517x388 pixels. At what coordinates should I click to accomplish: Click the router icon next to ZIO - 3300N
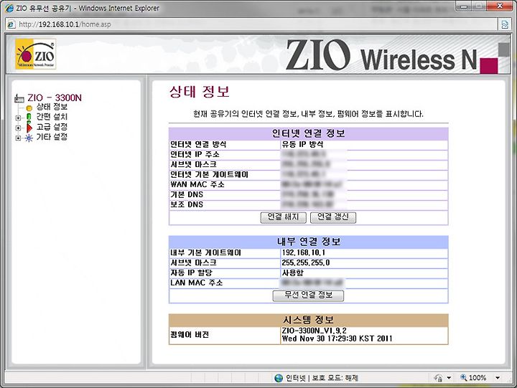[19, 98]
